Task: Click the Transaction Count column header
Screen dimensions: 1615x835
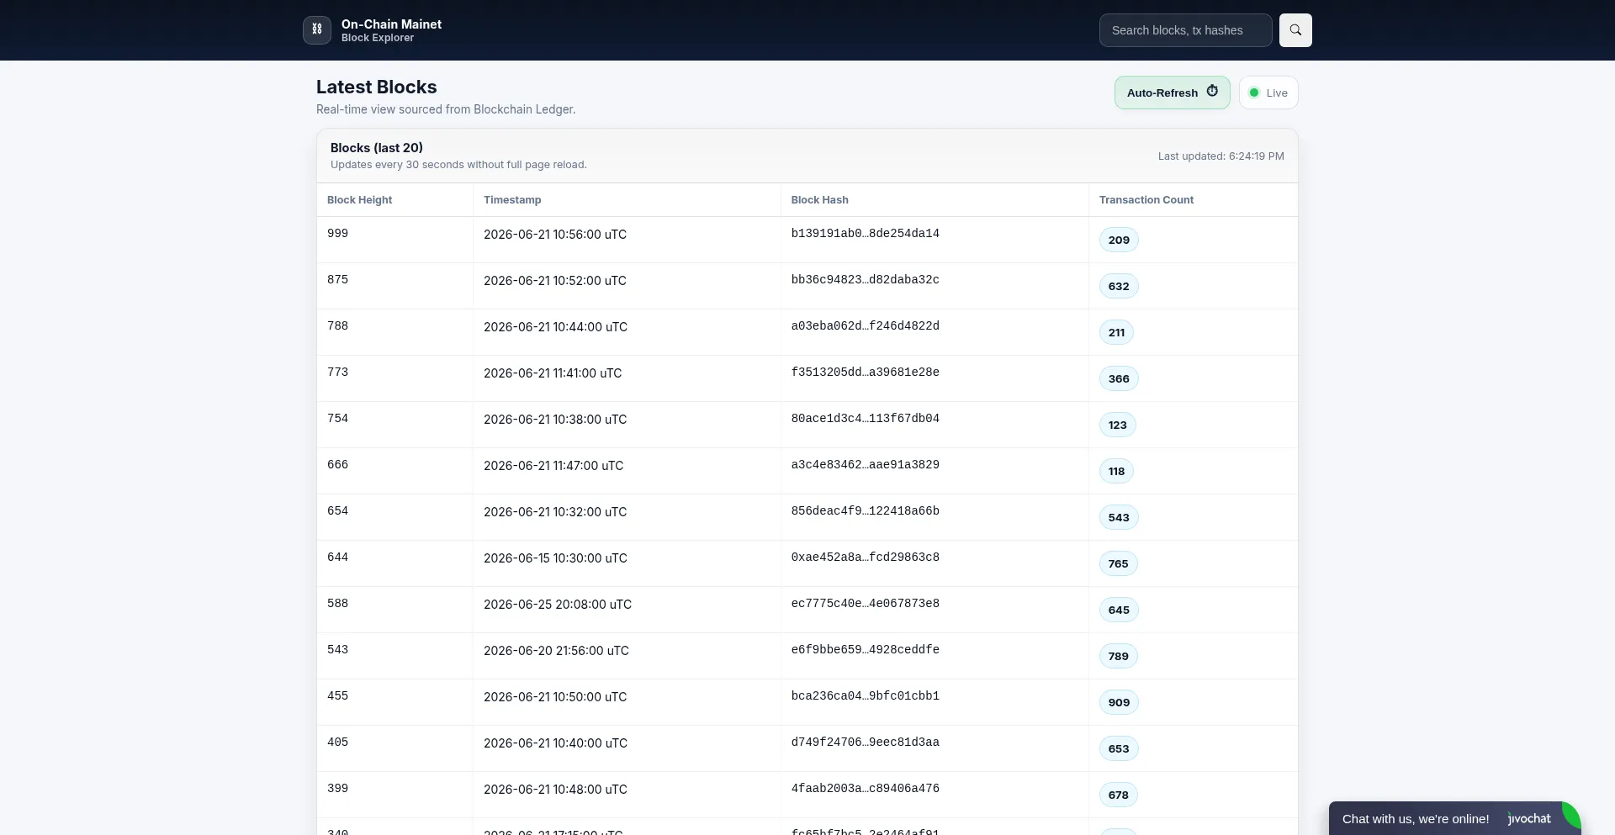Action: (1146, 200)
